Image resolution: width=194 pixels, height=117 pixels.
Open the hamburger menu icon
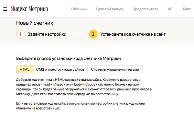tap(5, 9)
